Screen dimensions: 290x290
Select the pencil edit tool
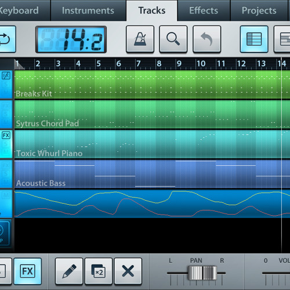click(x=69, y=271)
